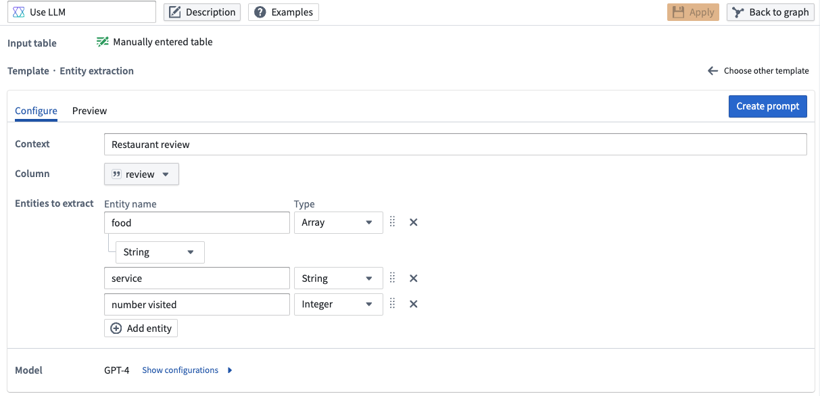Viewport: 820px width, 396px height.
Task: Click the Context field with Restaurant review
Action: pos(455,144)
